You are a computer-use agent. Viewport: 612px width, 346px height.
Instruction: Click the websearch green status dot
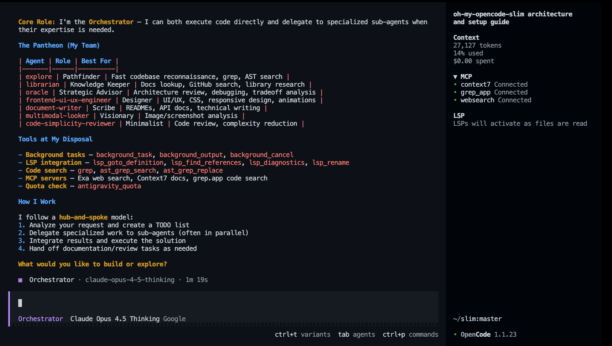(x=455, y=100)
